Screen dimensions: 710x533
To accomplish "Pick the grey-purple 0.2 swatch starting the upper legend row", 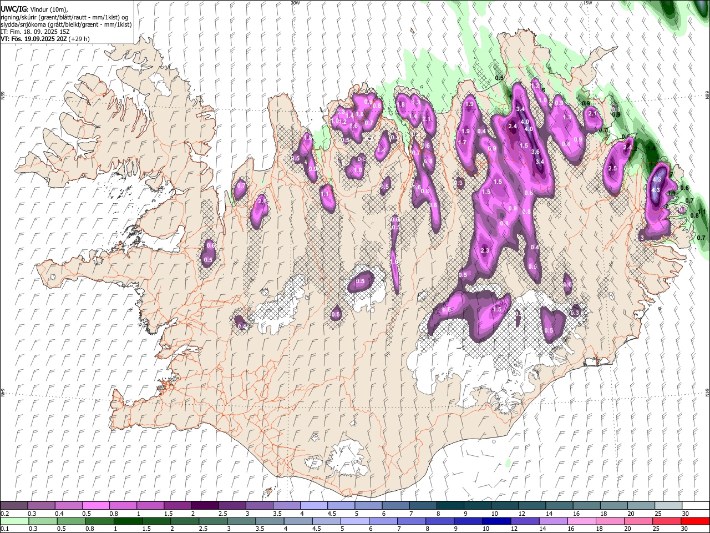I will pyautogui.click(x=14, y=506).
